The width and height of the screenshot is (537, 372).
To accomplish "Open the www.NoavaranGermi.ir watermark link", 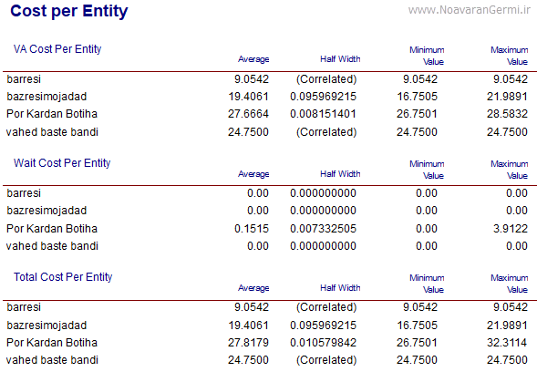I will tap(470, 10).
